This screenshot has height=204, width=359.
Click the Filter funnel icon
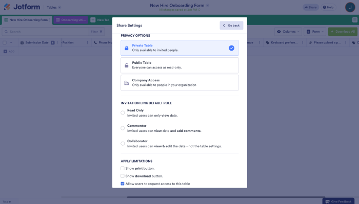(101, 32)
